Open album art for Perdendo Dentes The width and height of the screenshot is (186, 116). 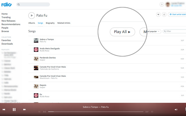point(36,59)
